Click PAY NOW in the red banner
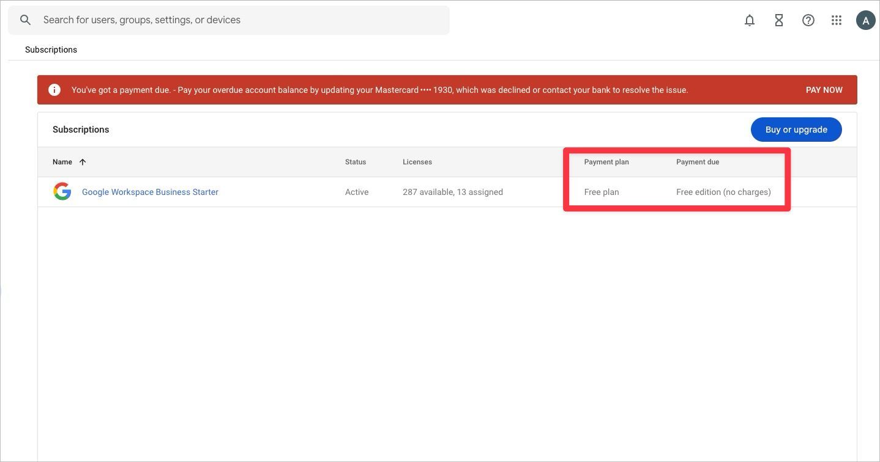The image size is (880, 462). 824,90
